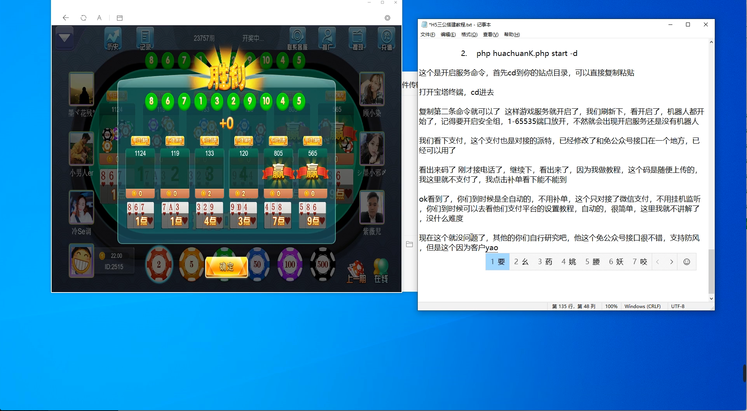Viewport: 747px width, 411px height.
Task: Select the red 2 chip
Action: [159, 265]
